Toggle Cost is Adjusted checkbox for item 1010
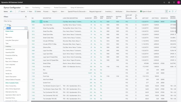Viewport: 181px width, 102px height. click(x=136, y=28)
